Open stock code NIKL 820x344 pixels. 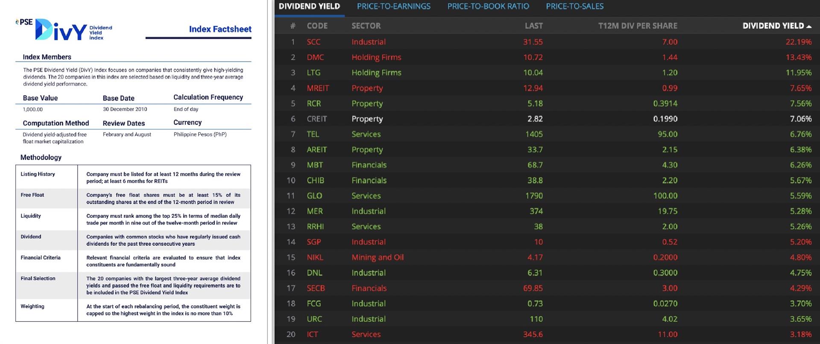(x=315, y=257)
